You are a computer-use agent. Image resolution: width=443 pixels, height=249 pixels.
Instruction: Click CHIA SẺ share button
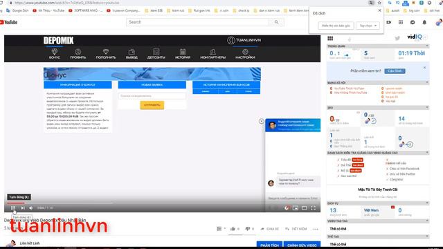pos(269,229)
